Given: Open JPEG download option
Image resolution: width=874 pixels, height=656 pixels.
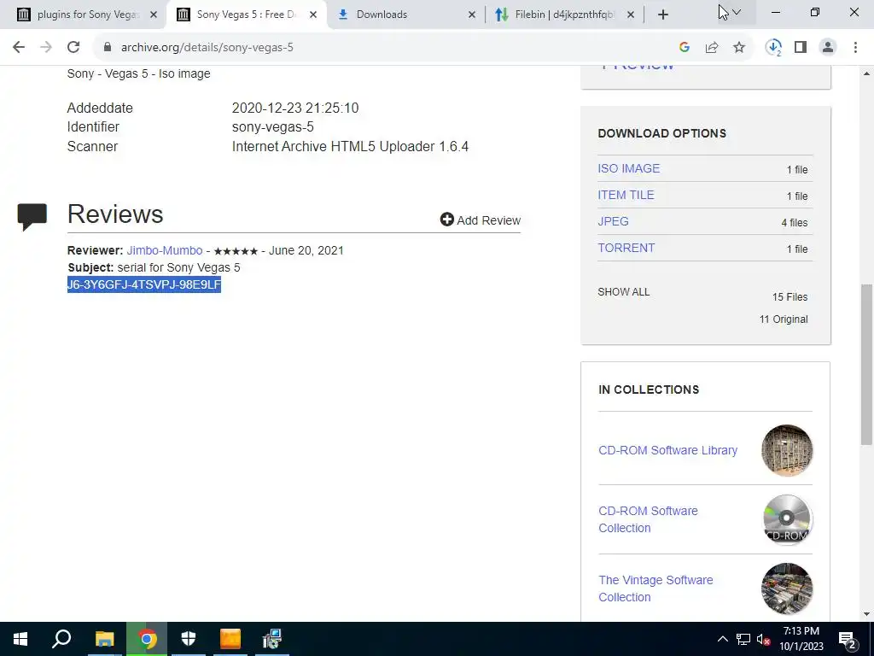Looking at the screenshot, I should pyautogui.click(x=613, y=221).
